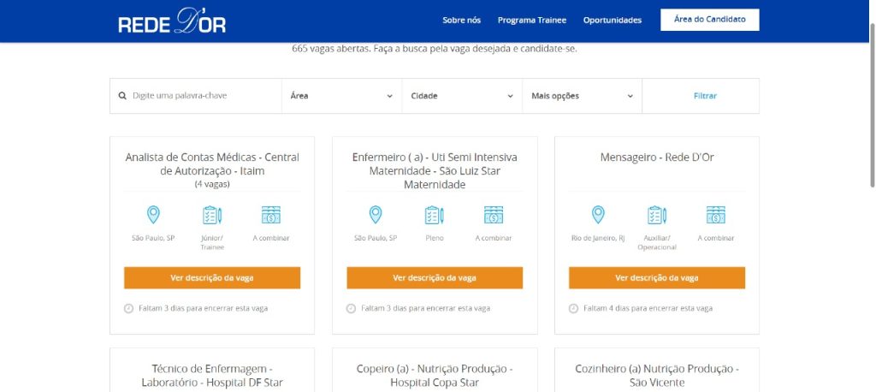Click clock icon in Enfermeiro card

(x=351, y=309)
